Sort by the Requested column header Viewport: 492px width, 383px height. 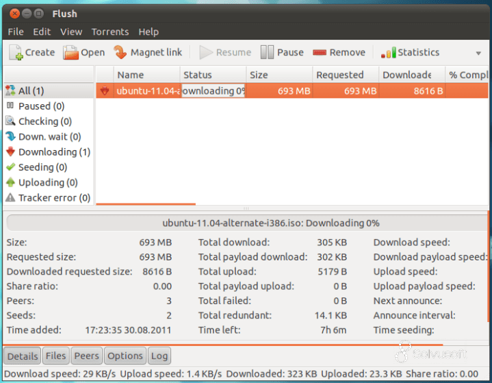[346, 75]
